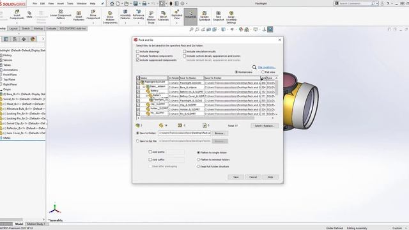
Task: Enable the Include drawings checkbox
Action: click(x=138, y=51)
